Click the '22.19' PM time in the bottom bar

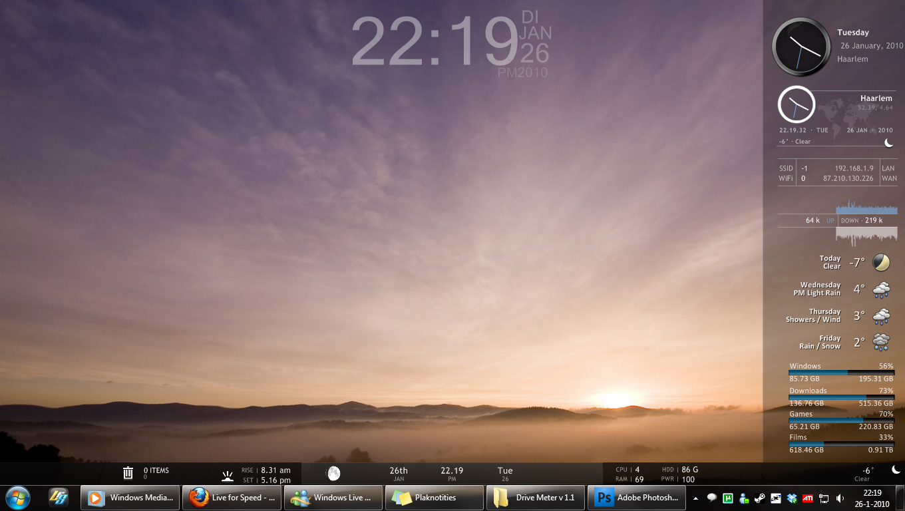click(452, 470)
